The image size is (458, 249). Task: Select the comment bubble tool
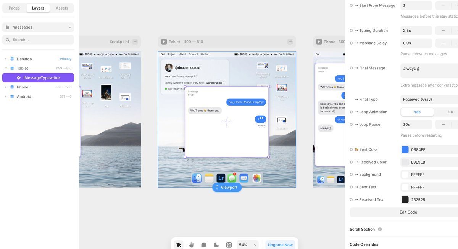204,245
